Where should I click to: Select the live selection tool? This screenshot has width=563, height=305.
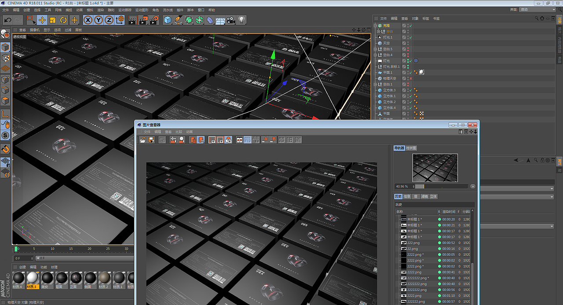31,20
